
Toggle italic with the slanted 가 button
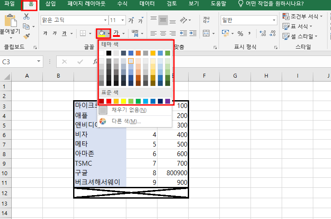coord(55,33)
